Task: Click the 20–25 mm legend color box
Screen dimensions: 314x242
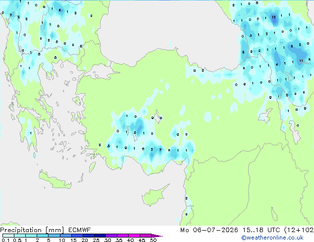Action: click(88, 236)
